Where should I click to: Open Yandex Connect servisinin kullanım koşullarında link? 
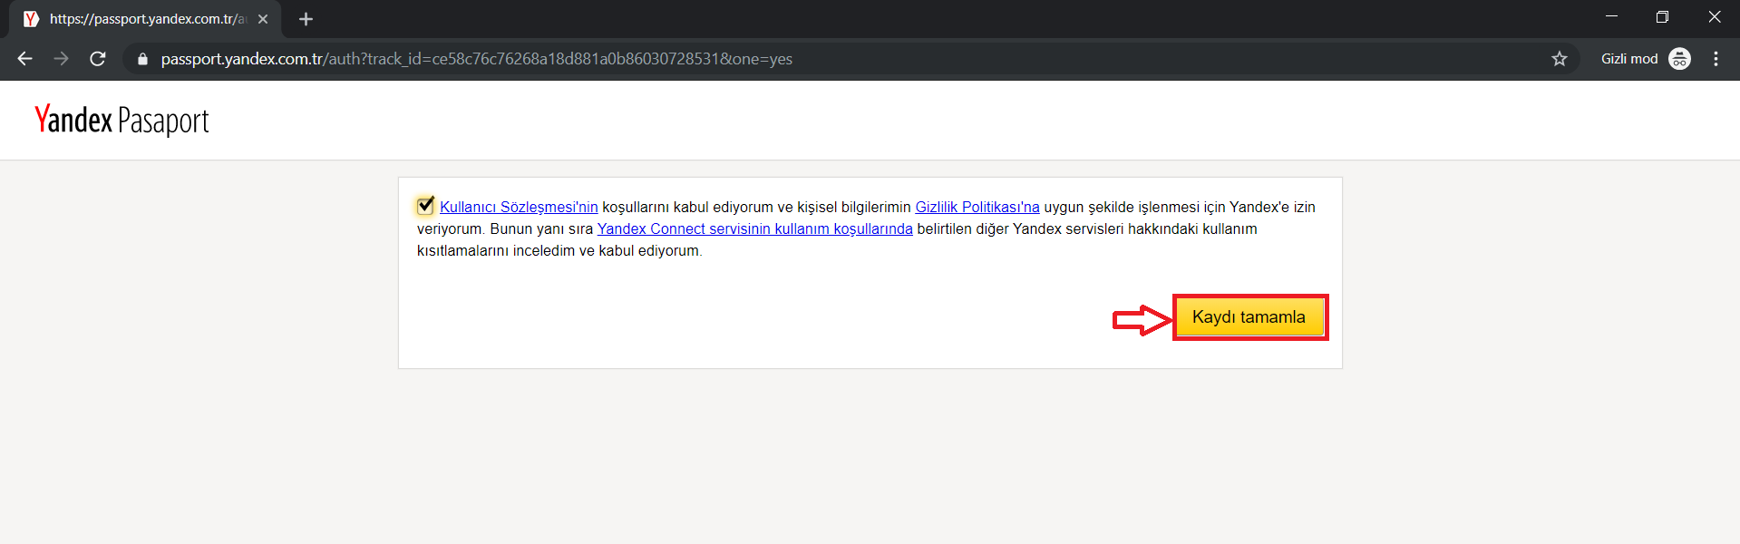click(754, 228)
